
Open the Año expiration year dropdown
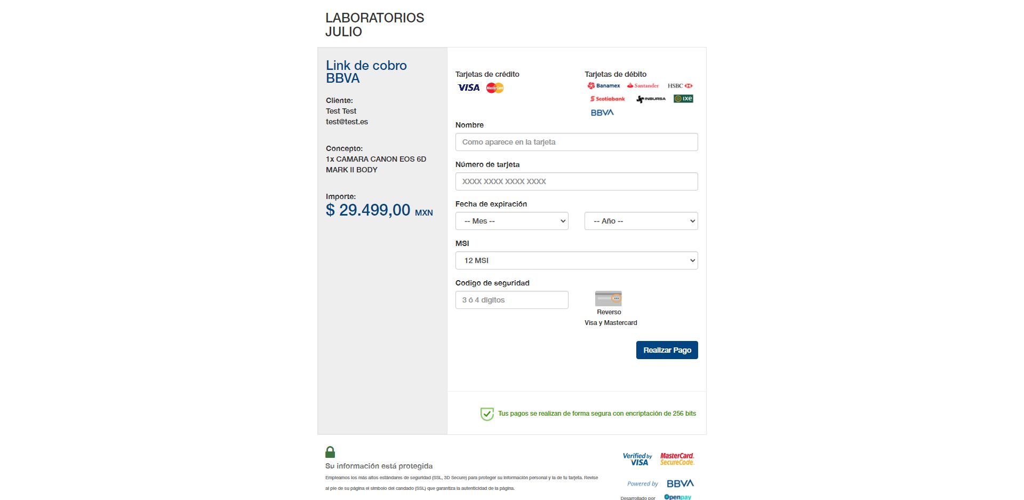coord(641,221)
